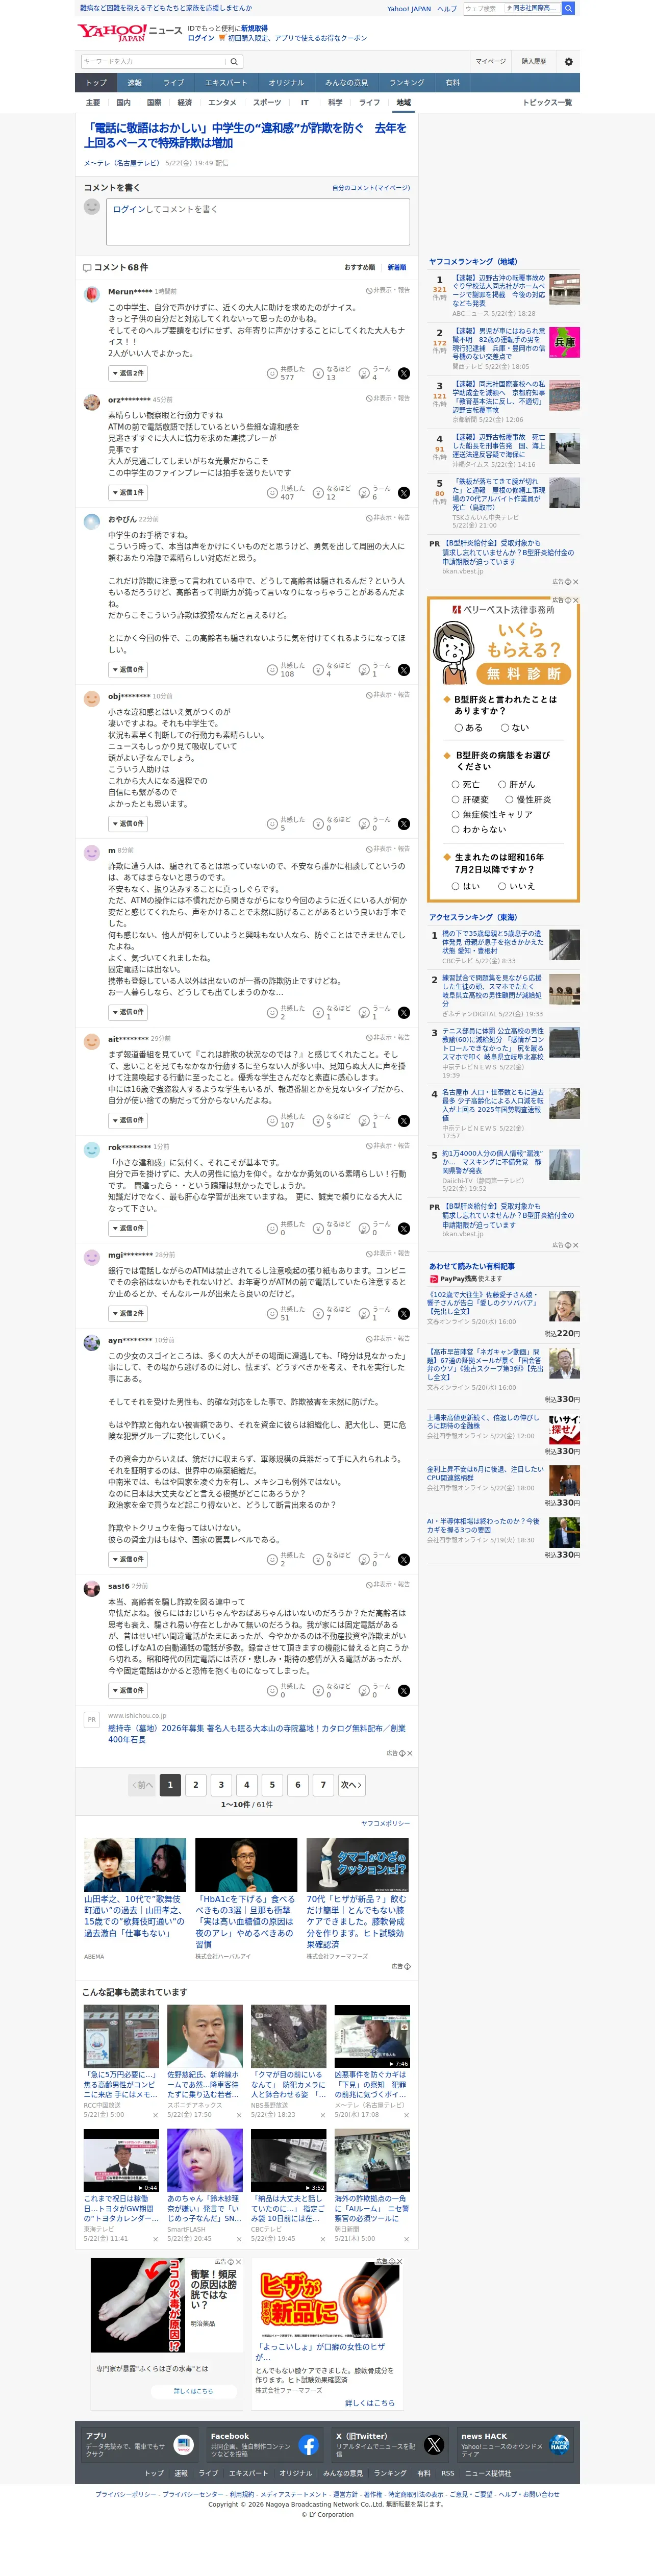Image resolution: width=655 pixels, height=2576 pixels.
Task: Open the エキスパート navigation tab
Action: (226, 83)
